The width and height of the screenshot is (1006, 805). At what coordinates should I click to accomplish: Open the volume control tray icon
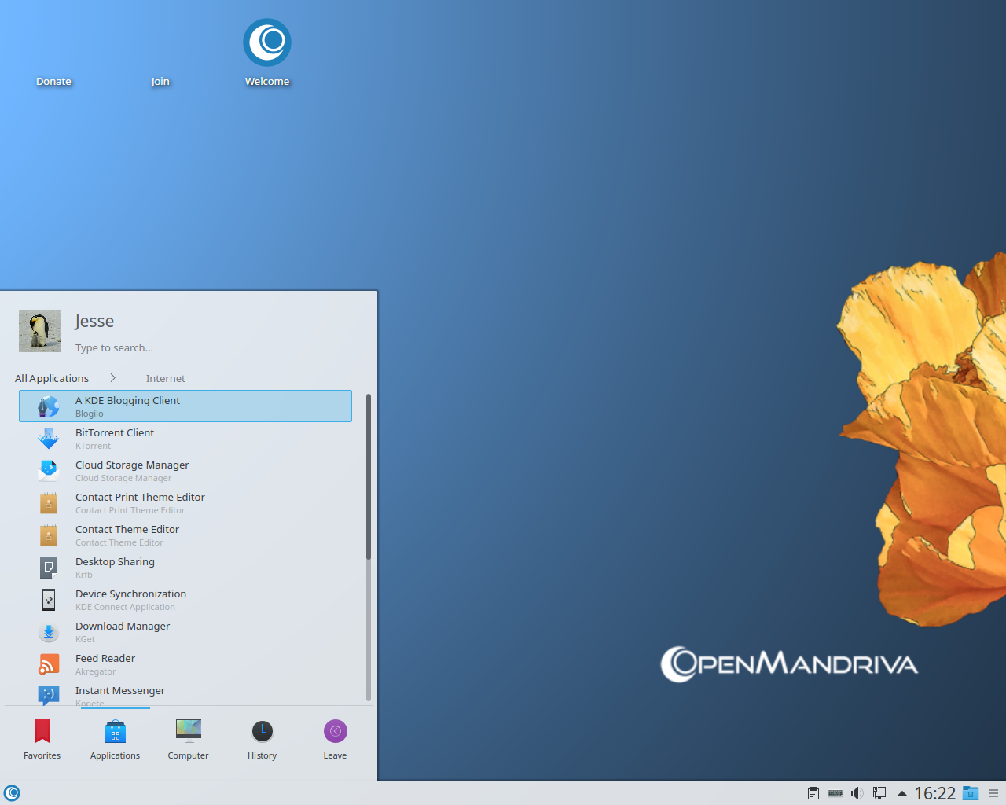click(x=857, y=793)
